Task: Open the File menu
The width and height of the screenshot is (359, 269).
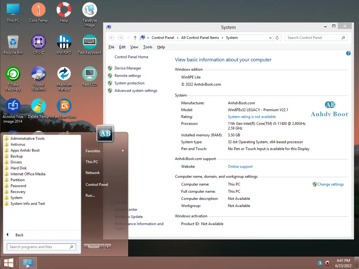Action: [111, 47]
